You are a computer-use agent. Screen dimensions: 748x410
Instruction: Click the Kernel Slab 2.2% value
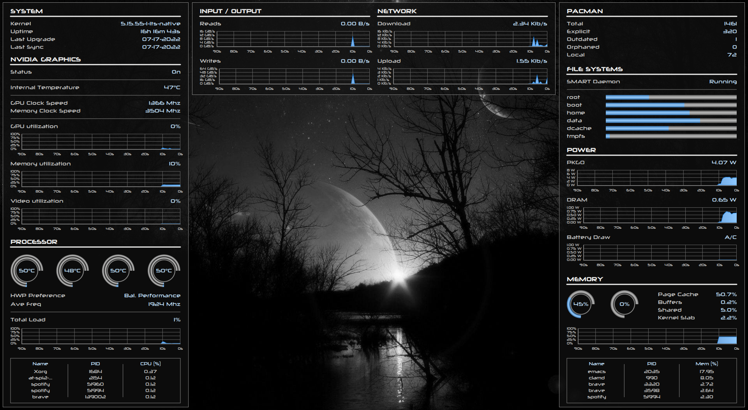729,318
